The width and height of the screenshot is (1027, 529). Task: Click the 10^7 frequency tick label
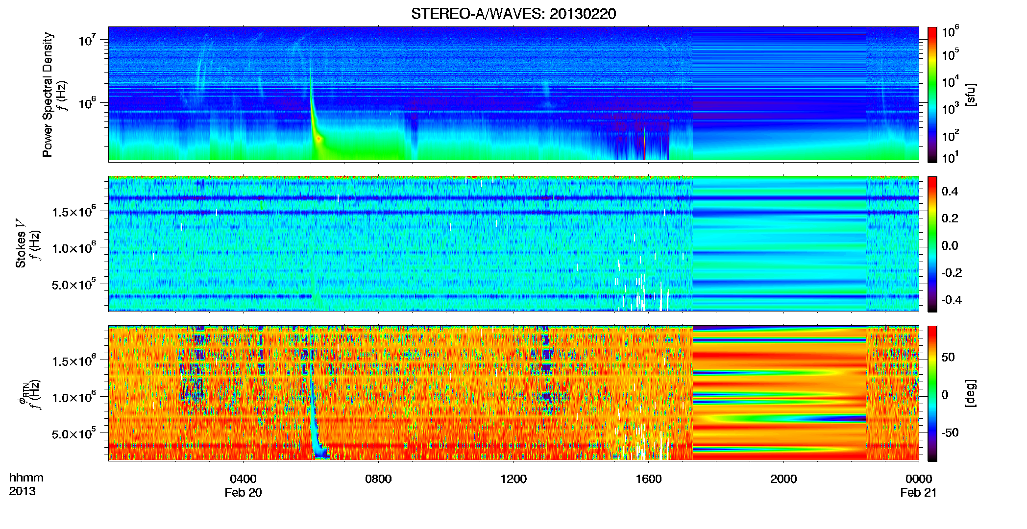[x=87, y=40]
